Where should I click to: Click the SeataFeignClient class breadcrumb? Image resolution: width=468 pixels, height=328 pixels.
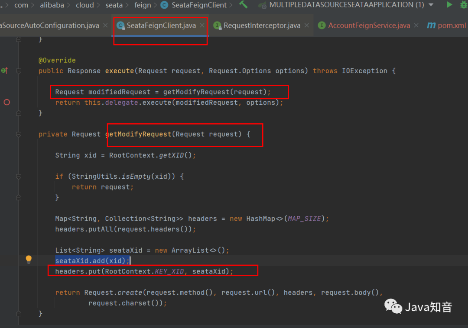(x=199, y=5)
